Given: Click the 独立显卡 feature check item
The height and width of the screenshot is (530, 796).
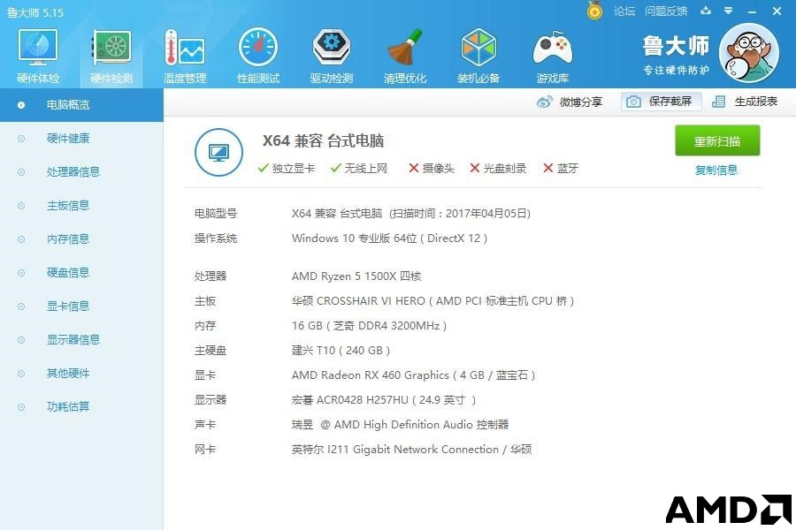Looking at the screenshot, I should pos(287,169).
